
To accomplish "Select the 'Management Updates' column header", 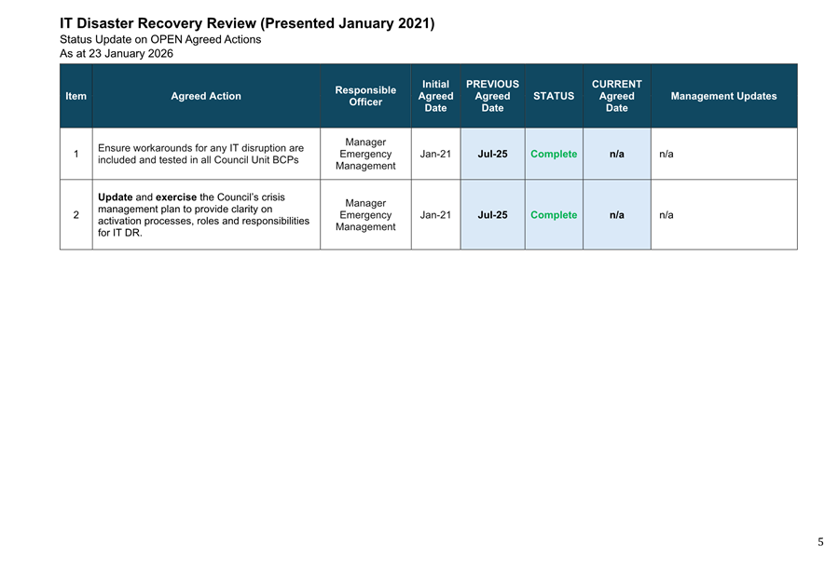I will (x=723, y=96).
